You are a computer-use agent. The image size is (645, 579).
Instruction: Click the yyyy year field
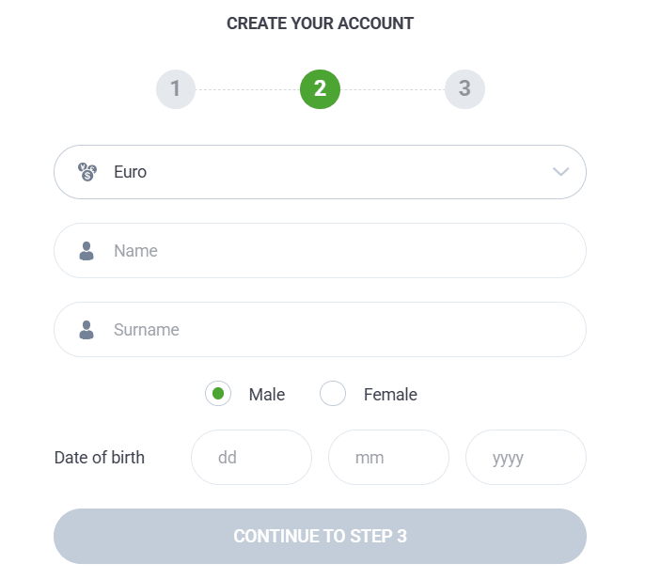click(x=526, y=458)
